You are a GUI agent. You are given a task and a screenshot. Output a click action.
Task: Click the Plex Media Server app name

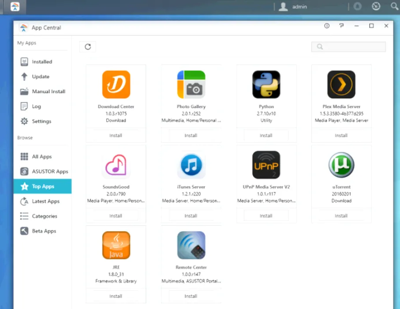click(x=341, y=106)
